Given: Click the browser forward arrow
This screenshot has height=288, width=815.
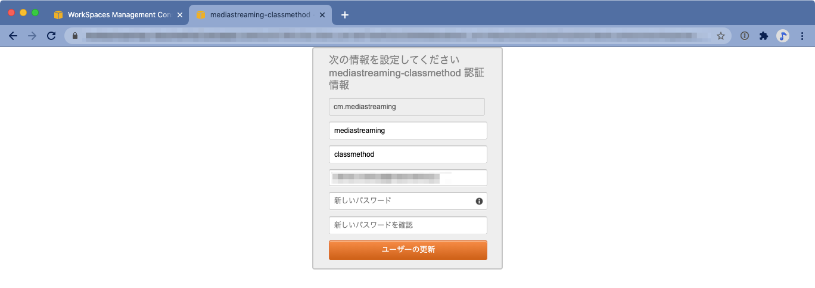Looking at the screenshot, I should [x=32, y=36].
